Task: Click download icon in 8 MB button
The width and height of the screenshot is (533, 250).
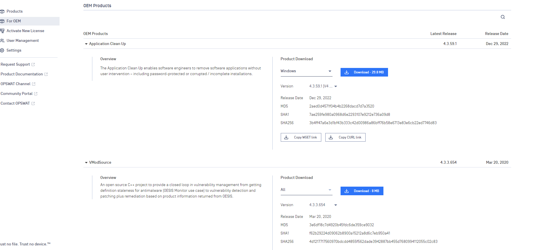Action: pyautogui.click(x=347, y=191)
